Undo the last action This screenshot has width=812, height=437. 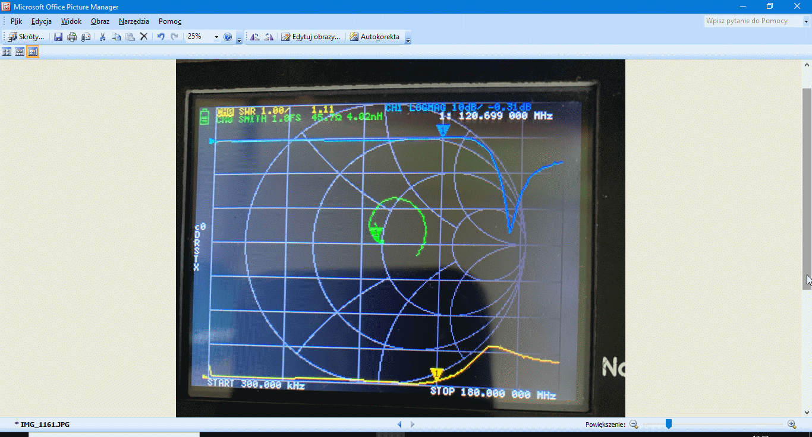pos(160,37)
